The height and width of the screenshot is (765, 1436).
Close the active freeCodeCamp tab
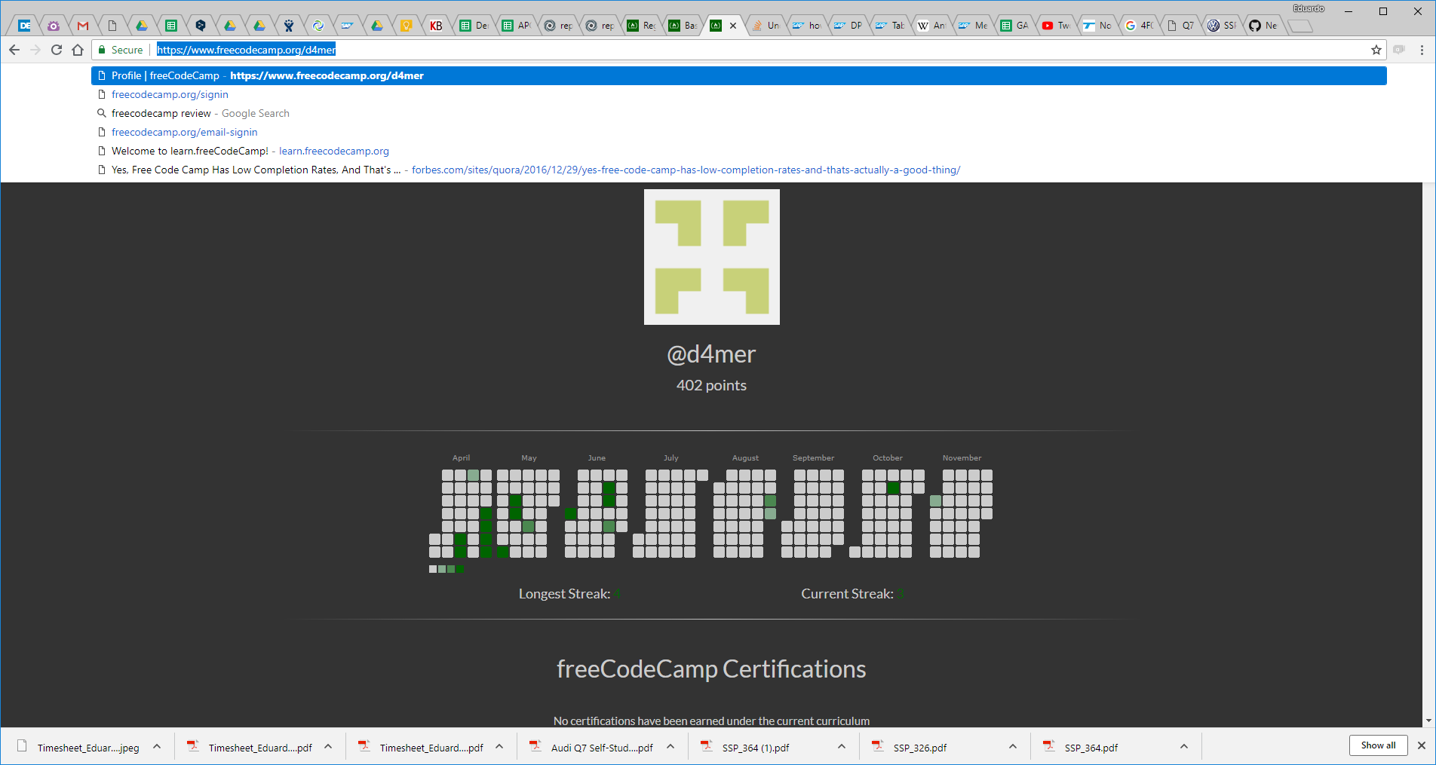pyautogui.click(x=733, y=26)
